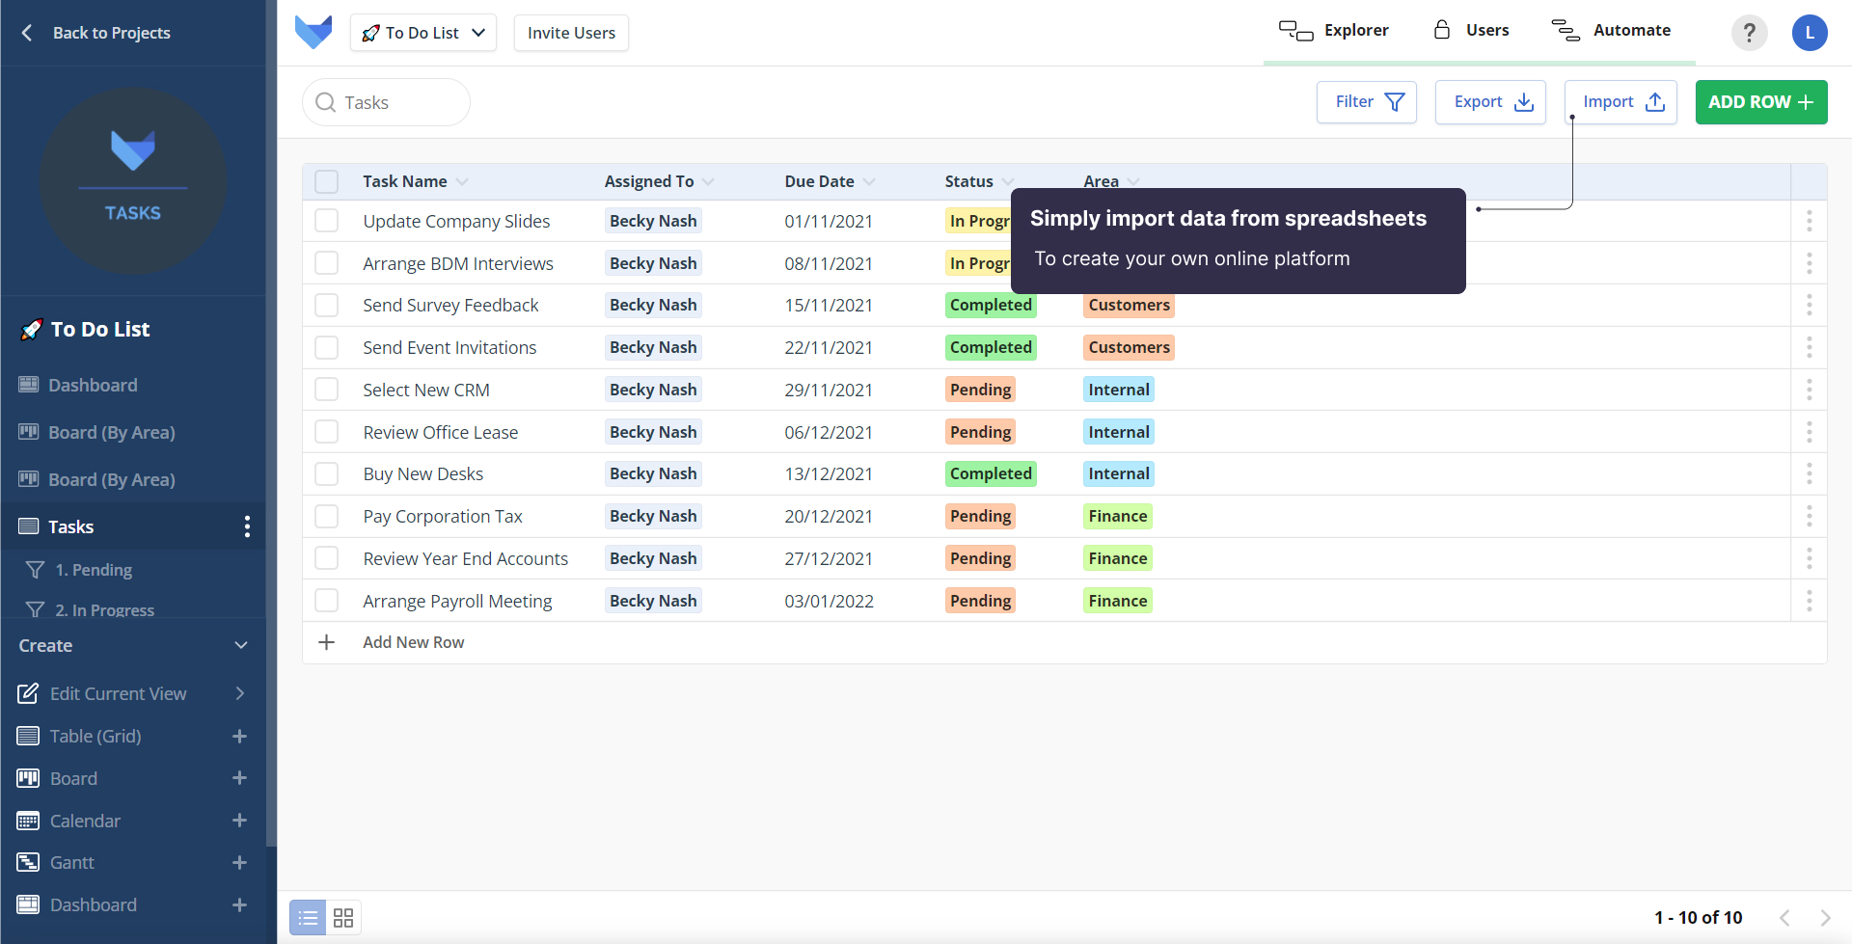The height and width of the screenshot is (944, 1852).
Task: Switch to grid card view icon
Action: coord(343,917)
